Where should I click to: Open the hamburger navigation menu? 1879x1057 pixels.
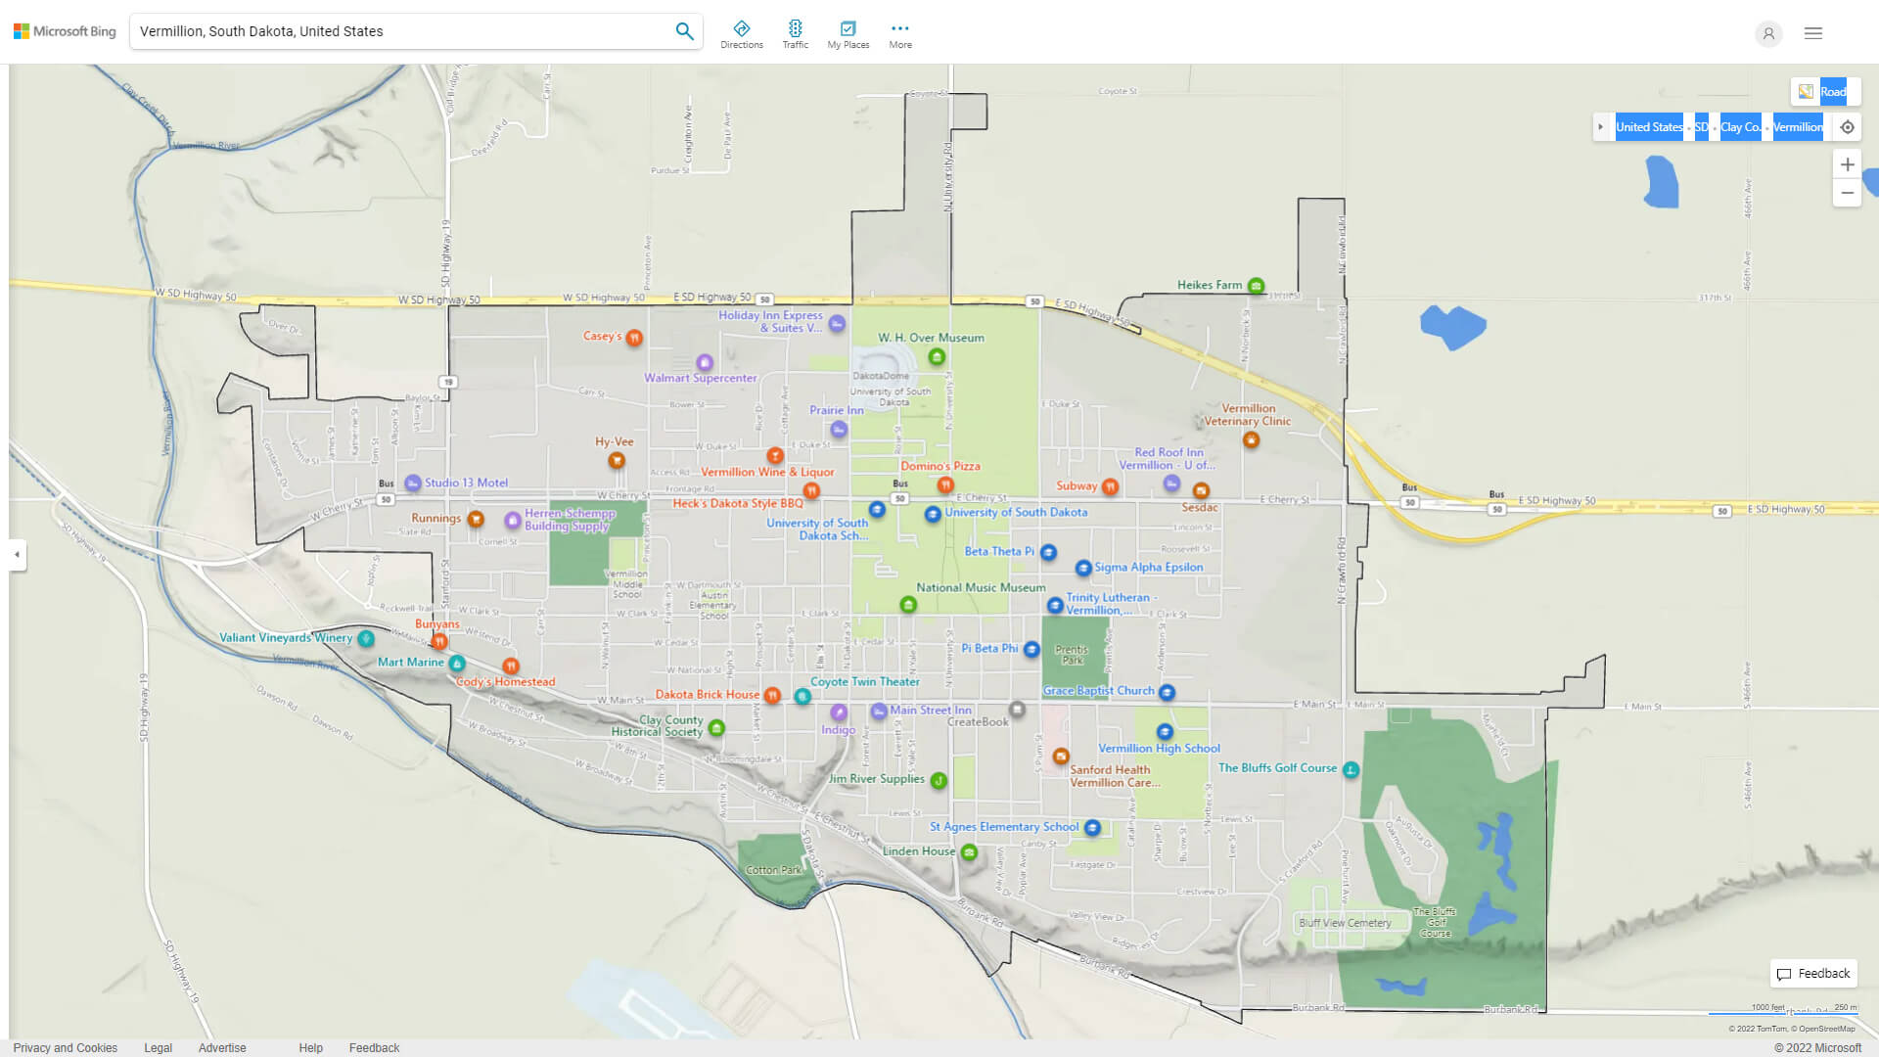pyautogui.click(x=1812, y=33)
